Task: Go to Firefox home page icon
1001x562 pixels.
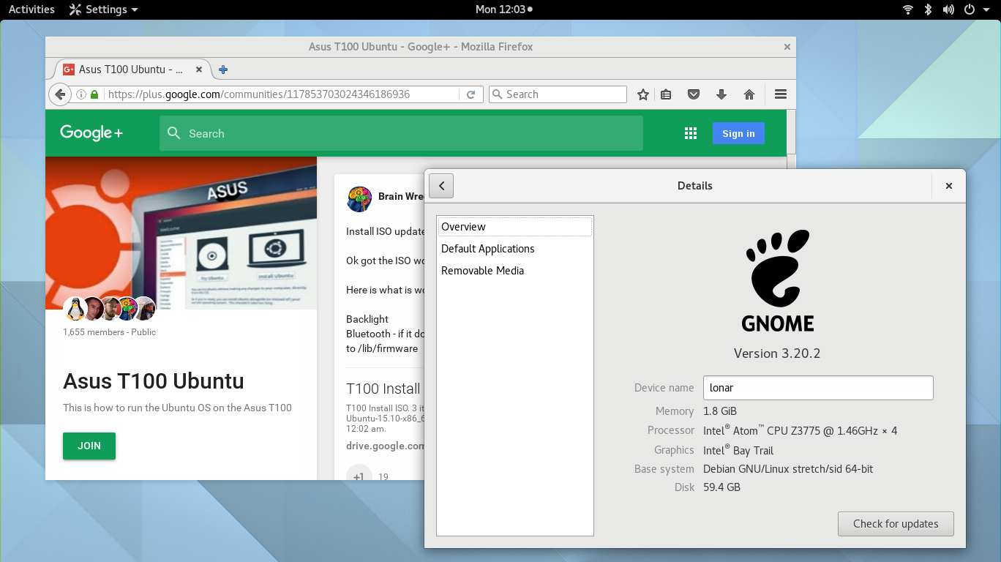Action: [749, 94]
